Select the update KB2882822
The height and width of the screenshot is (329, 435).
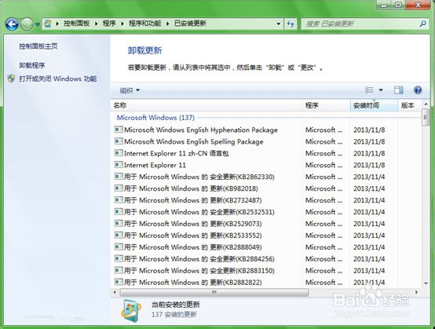pos(192,283)
